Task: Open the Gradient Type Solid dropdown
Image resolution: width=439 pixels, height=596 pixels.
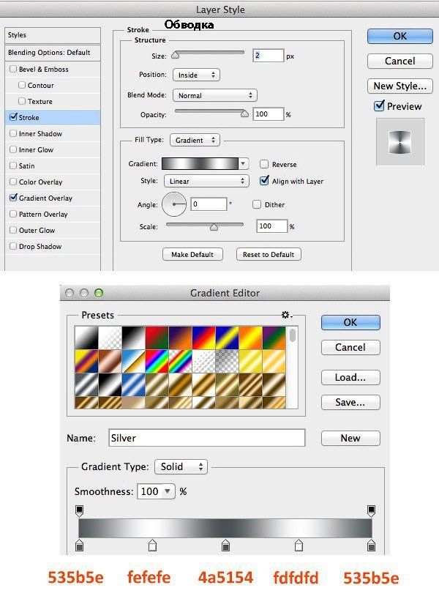Action: click(x=181, y=466)
